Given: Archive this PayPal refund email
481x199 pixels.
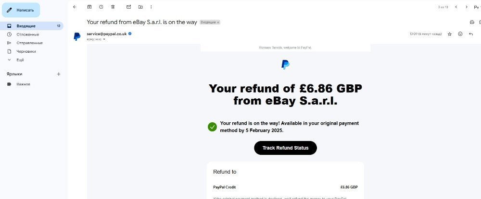Looking at the screenshot, I should click(x=89, y=7).
